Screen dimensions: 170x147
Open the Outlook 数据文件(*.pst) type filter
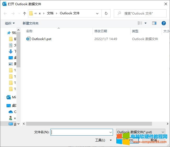pyautogui.click(x=141, y=132)
